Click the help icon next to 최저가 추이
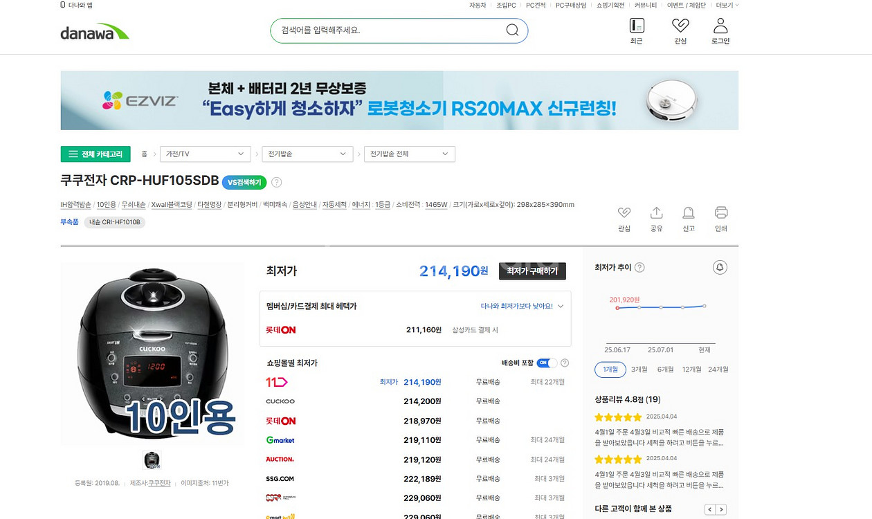Image resolution: width=872 pixels, height=519 pixels. tap(639, 268)
